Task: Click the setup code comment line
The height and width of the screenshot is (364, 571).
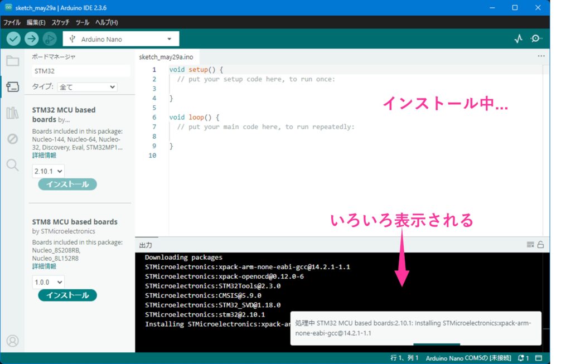Action: (x=256, y=79)
